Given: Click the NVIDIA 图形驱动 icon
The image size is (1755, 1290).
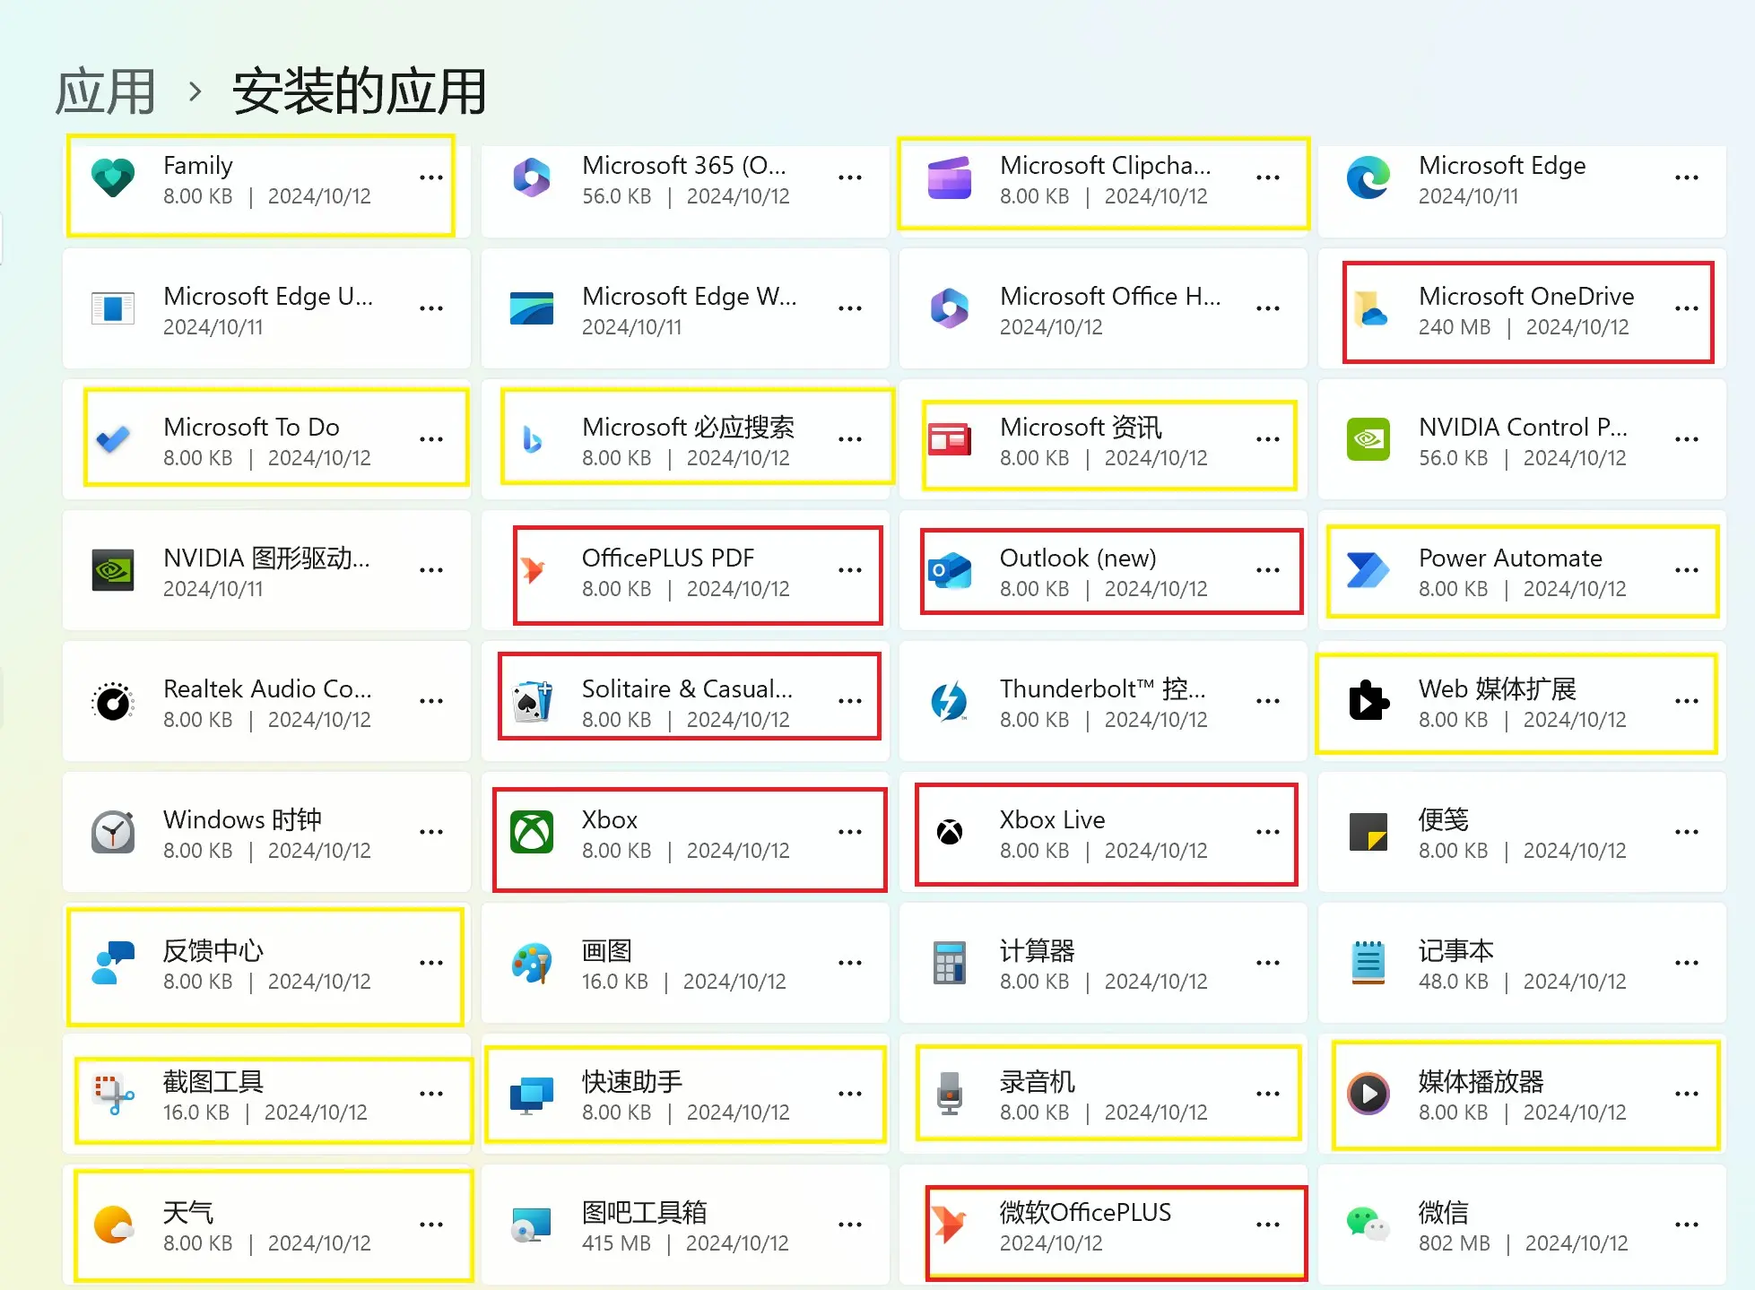Looking at the screenshot, I should 113,570.
